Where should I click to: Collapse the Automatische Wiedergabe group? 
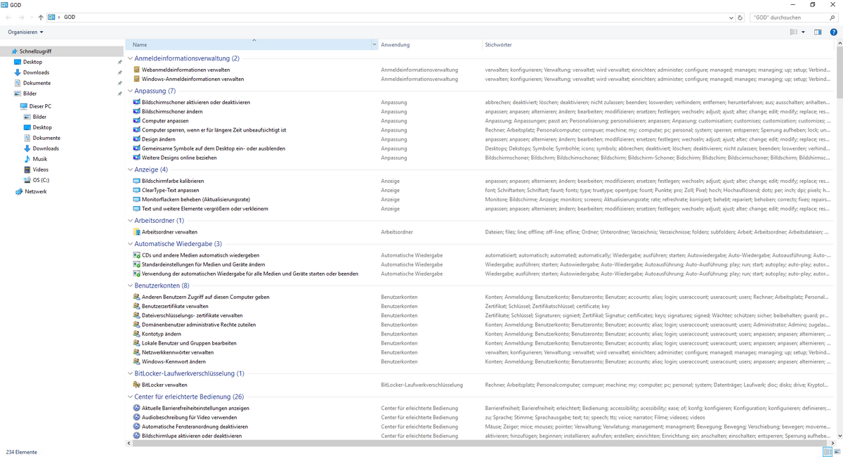pos(130,243)
